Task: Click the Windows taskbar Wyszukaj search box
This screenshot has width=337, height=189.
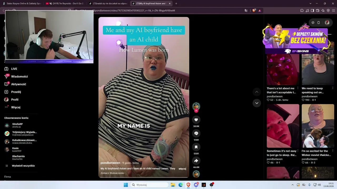Action: click(x=149, y=185)
